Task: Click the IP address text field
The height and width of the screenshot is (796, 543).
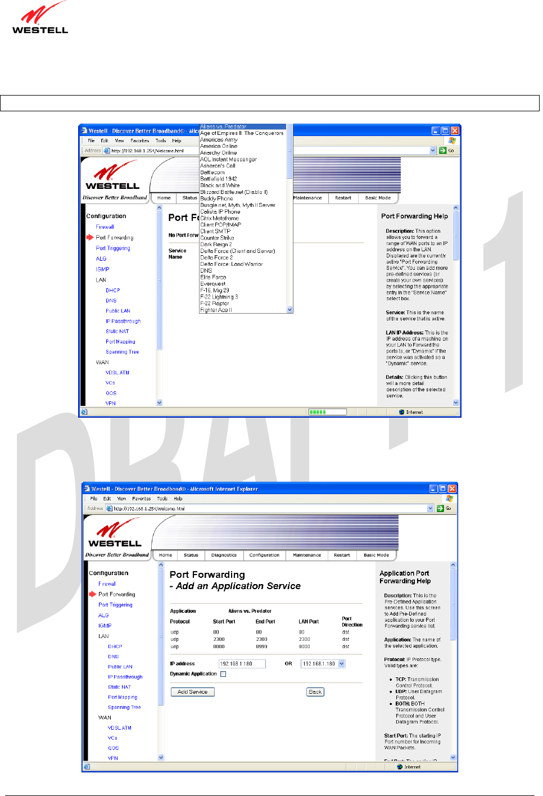Action: point(242,664)
